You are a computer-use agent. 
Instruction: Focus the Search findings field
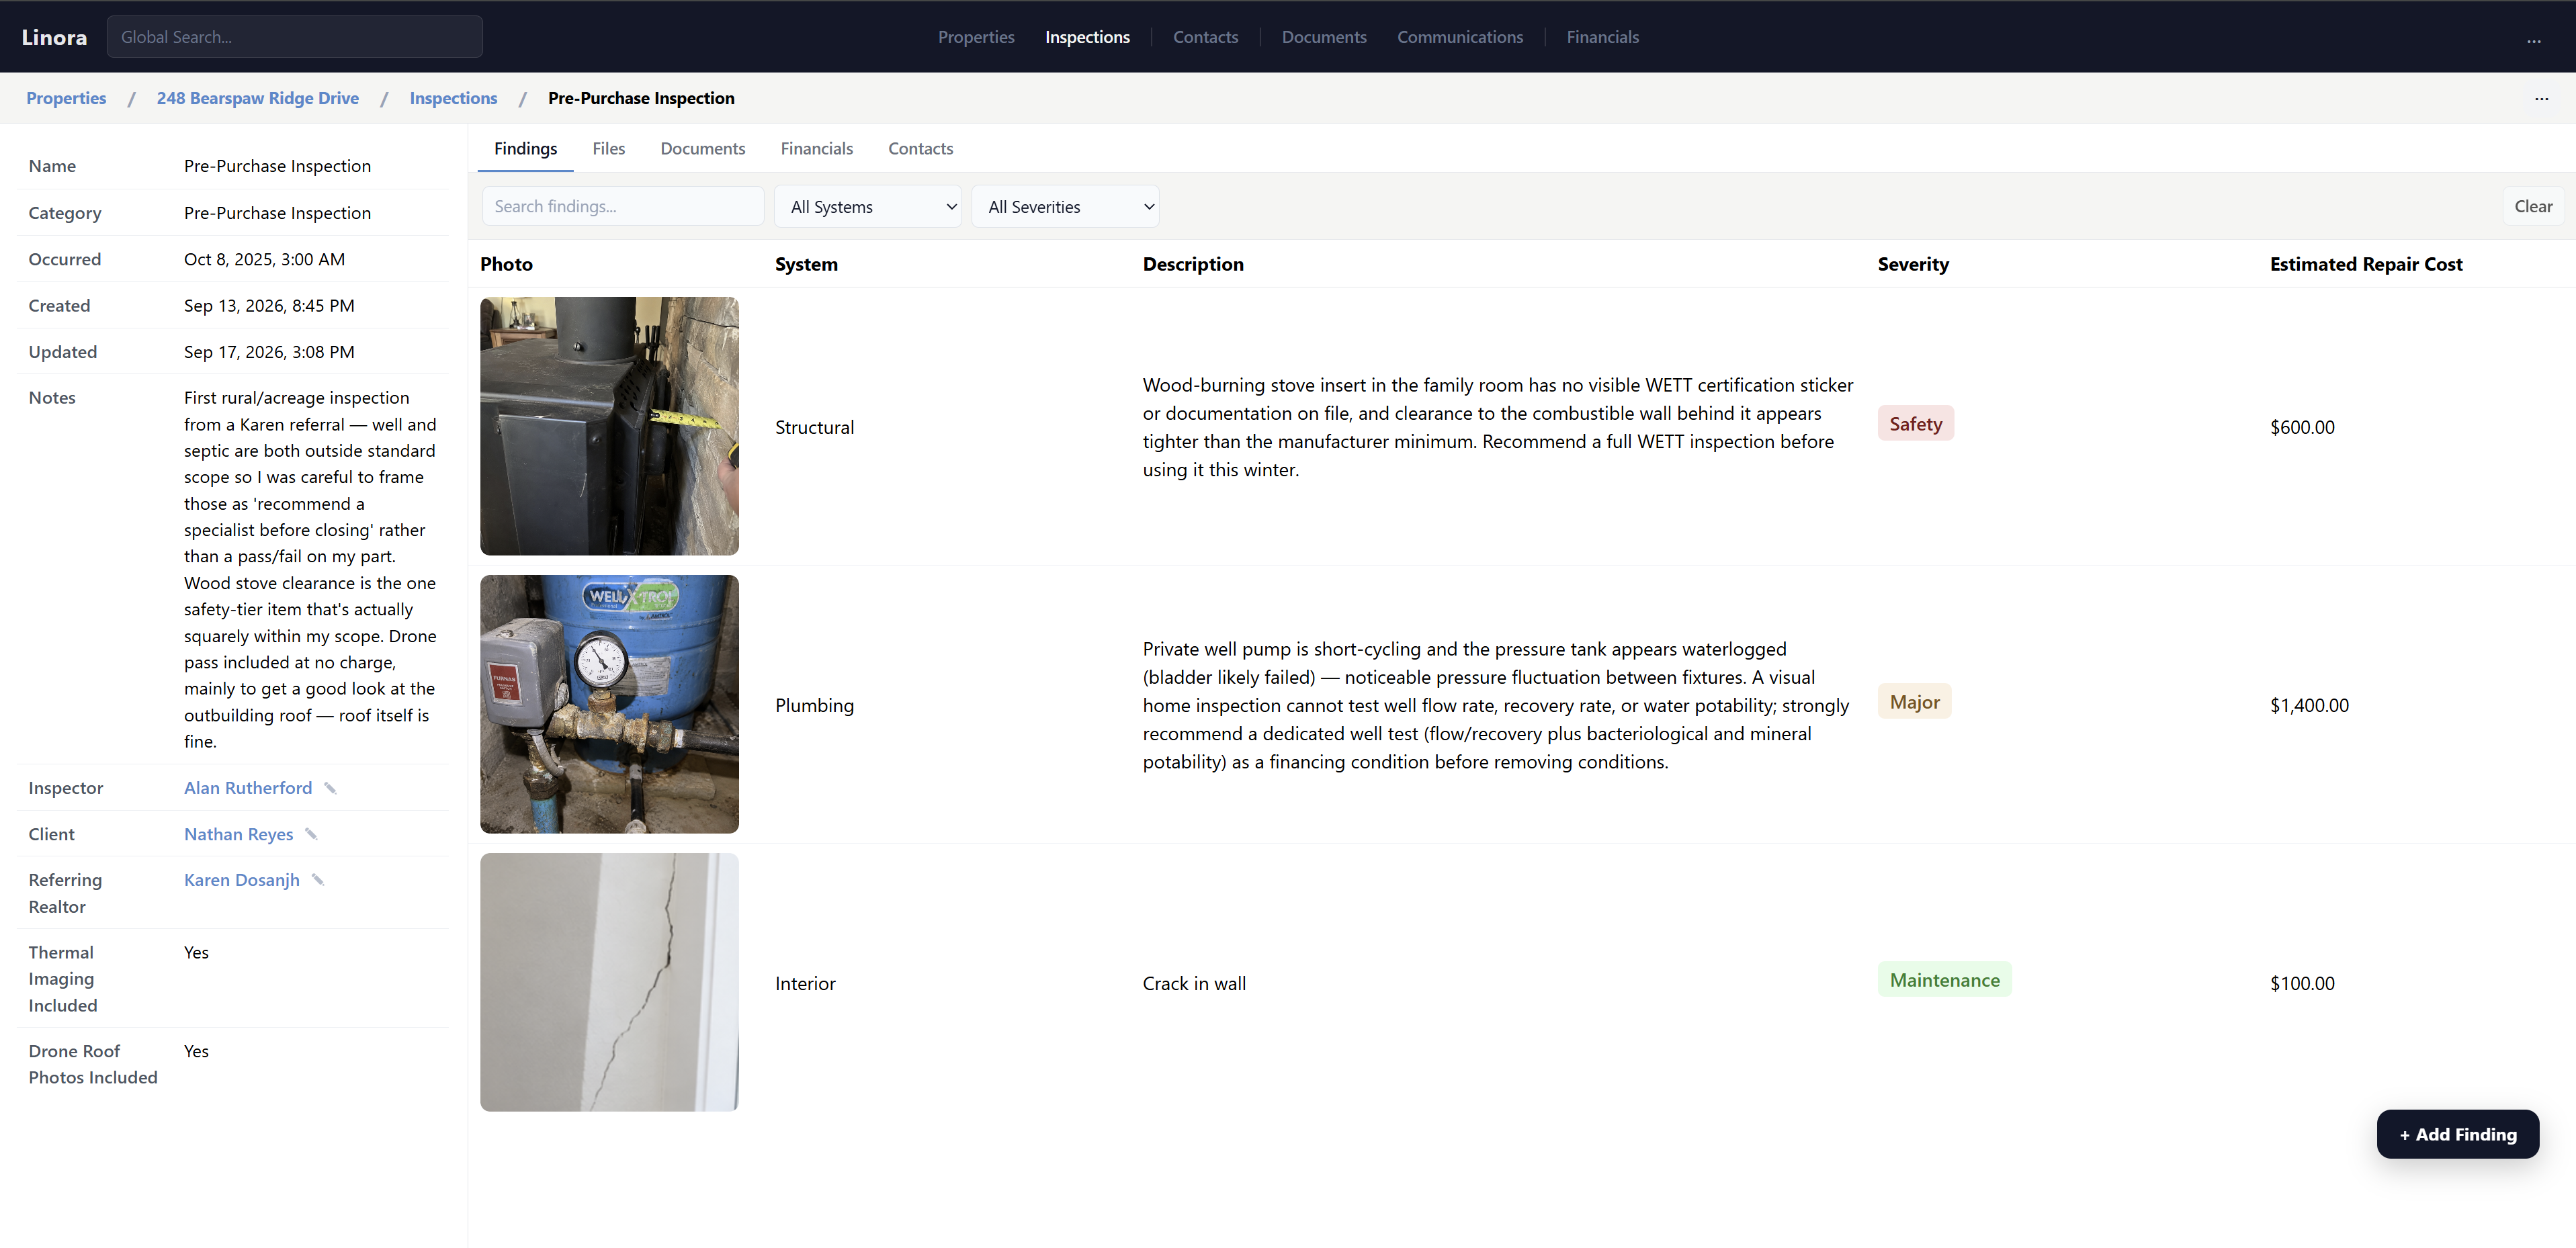tap(622, 207)
